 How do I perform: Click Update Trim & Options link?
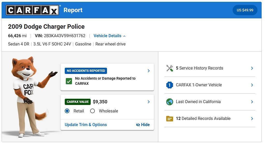[x=86, y=125]
